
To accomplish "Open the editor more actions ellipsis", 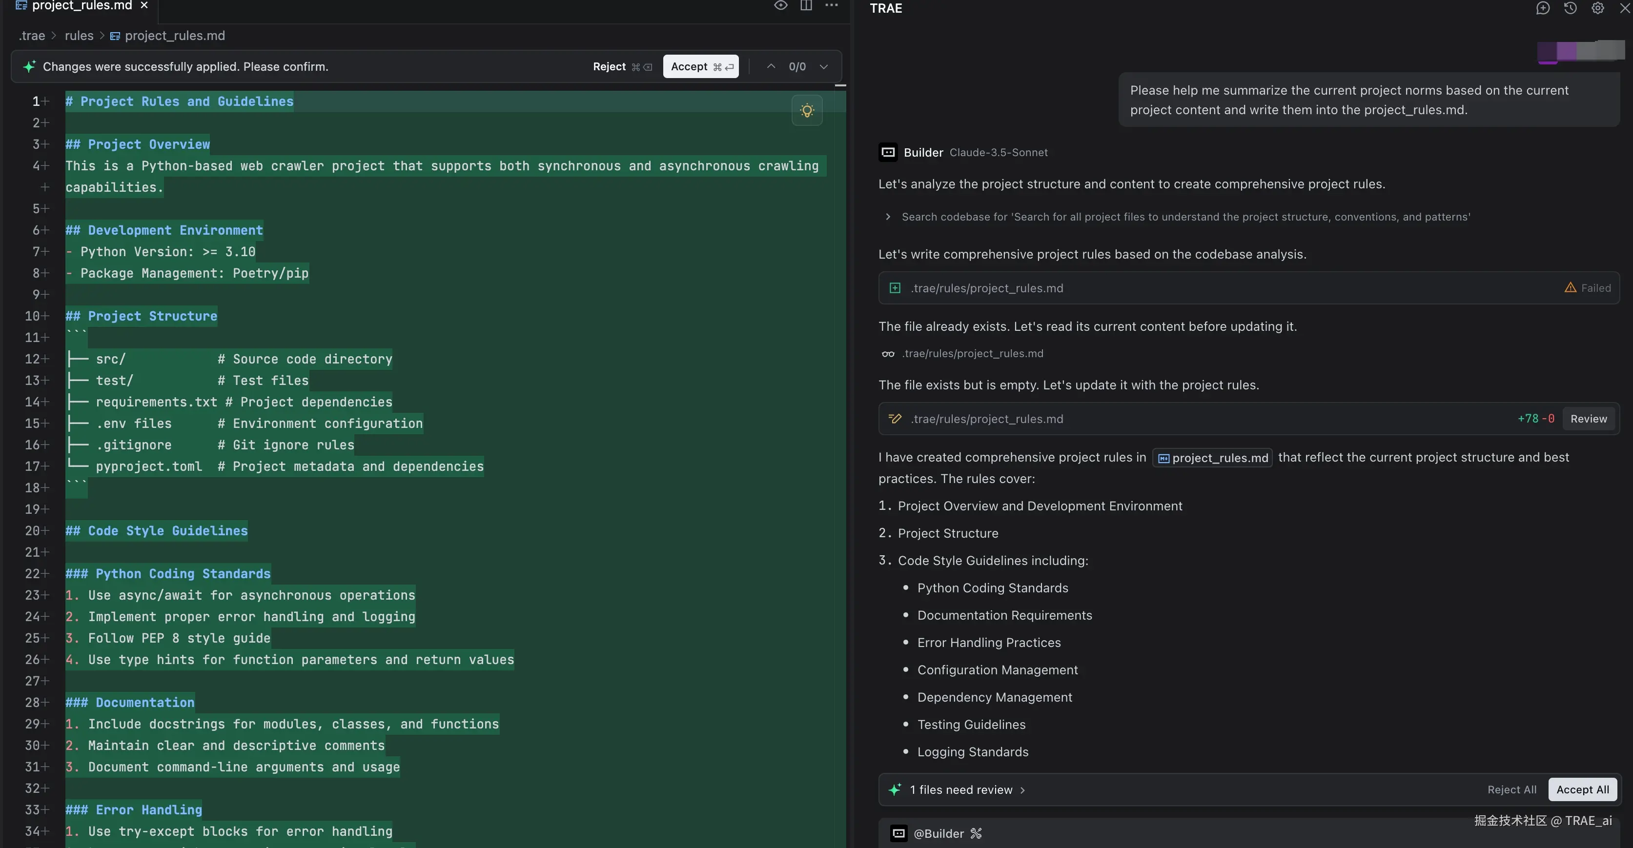I will [x=831, y=6].
